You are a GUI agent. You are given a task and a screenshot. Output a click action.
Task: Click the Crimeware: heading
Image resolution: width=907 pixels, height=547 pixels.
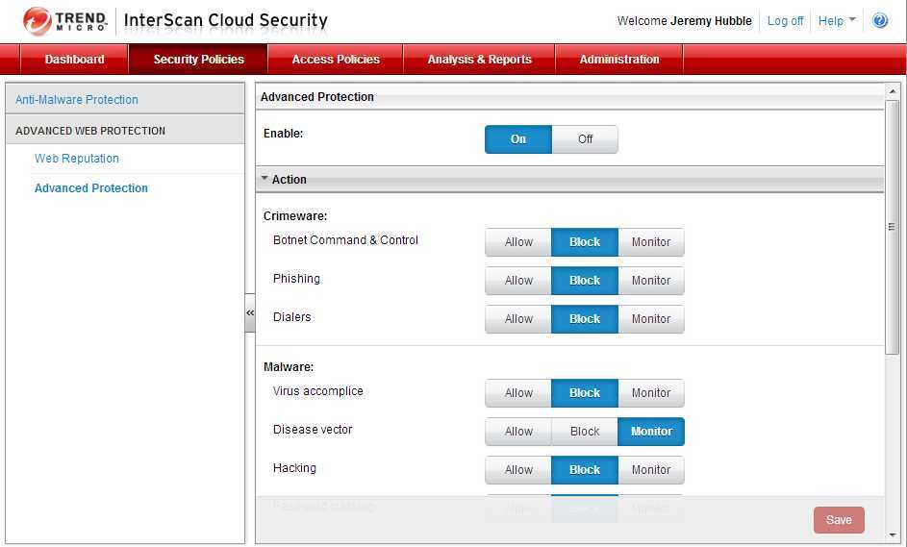[295, 216]
